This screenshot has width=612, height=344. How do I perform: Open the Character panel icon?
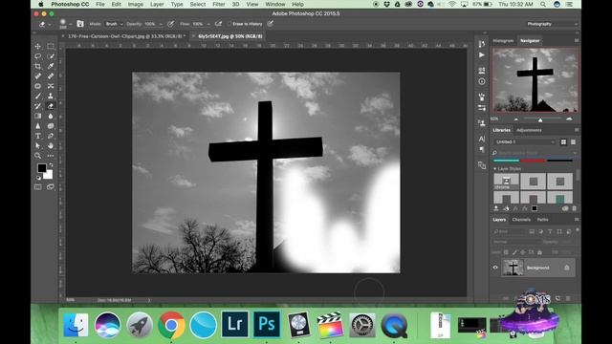pos(482,139)
